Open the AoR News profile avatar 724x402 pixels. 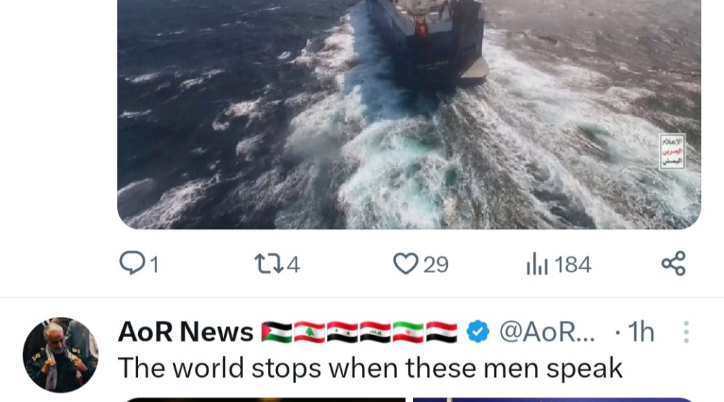point(61,355)
